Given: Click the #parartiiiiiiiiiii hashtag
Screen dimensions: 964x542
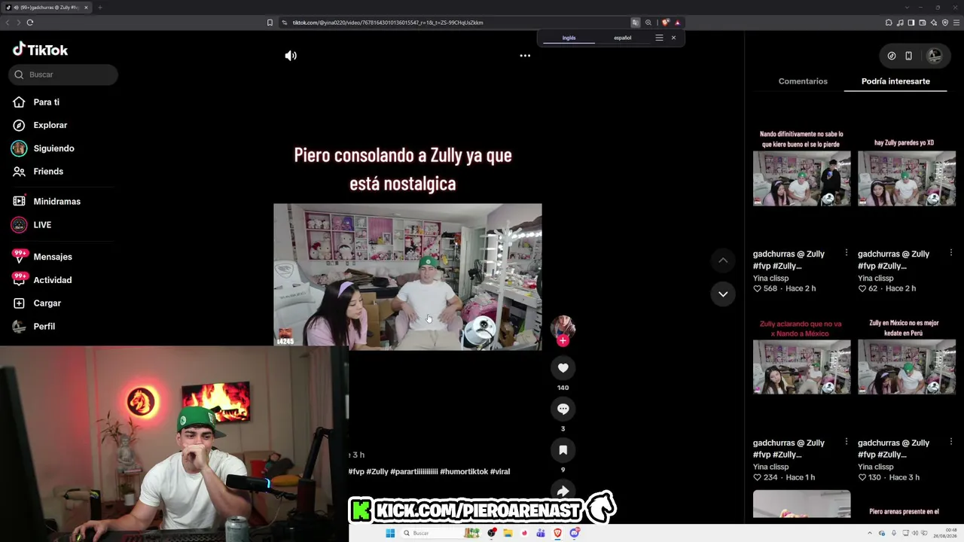Looking at the screenshot, I should (414, 471).
